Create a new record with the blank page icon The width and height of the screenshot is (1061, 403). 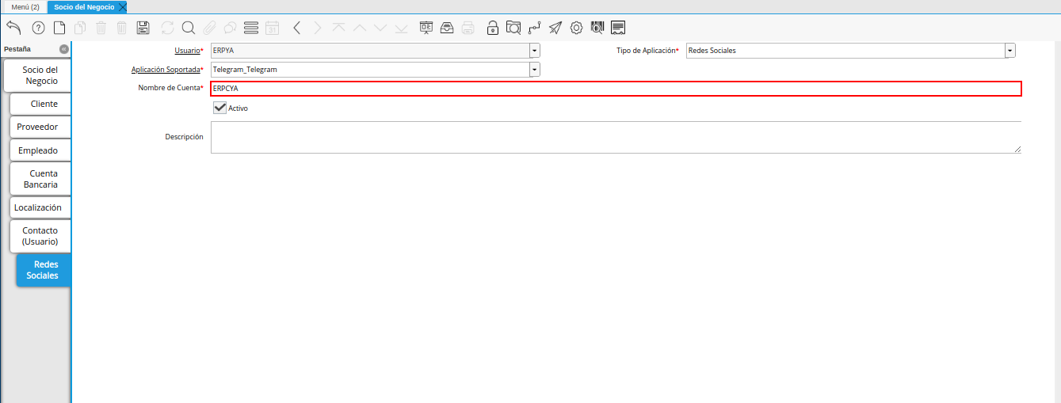[59, 28]
